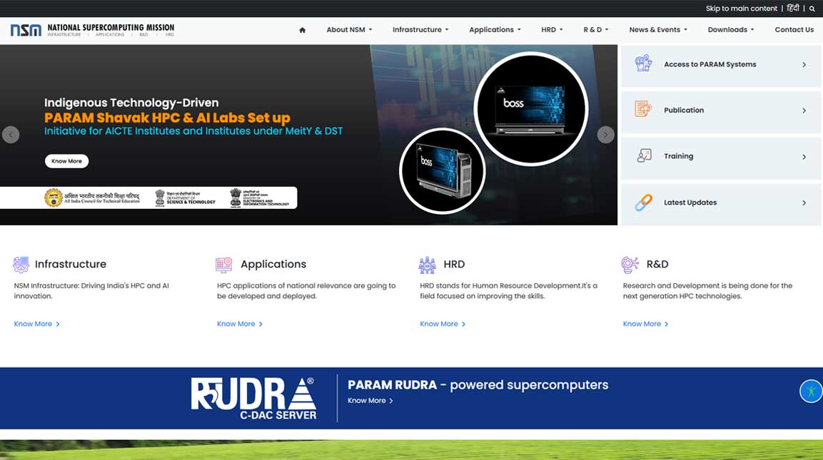Click the next arrow on the carousel

click(605, 134)
